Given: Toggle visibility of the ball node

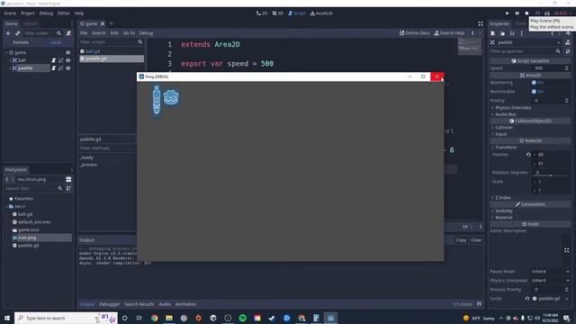Looking at the screenshot, I should (68, 60).
